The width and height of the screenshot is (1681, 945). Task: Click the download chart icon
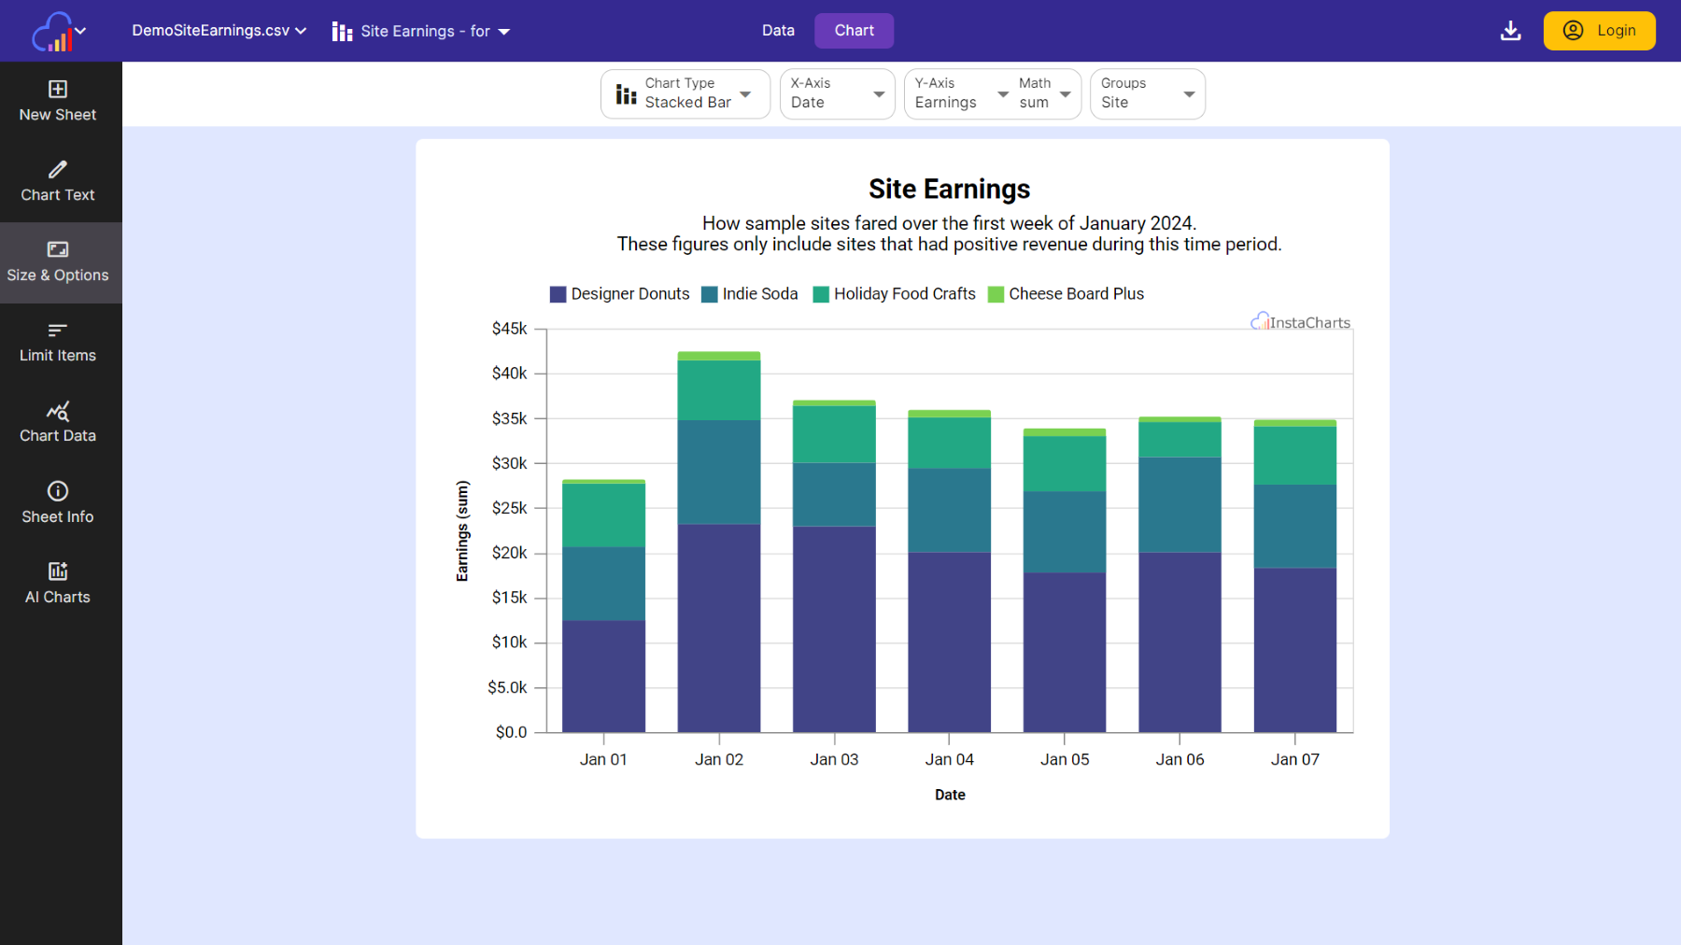tap(1510, 31)
